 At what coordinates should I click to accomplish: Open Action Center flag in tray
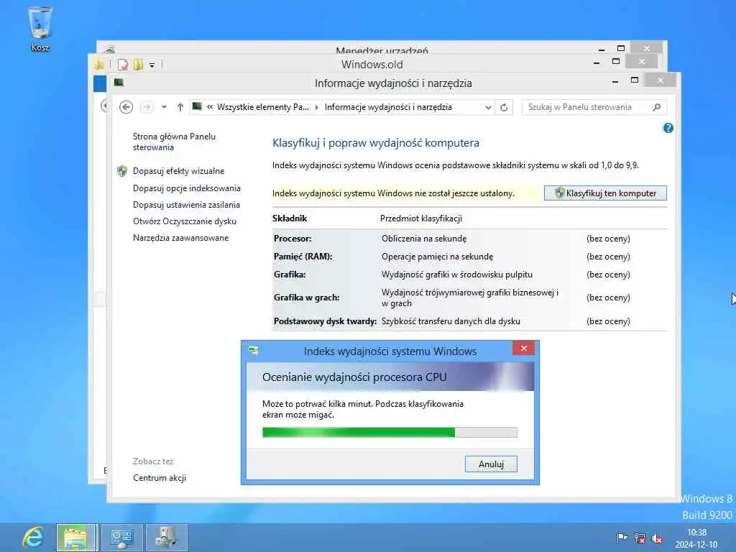(622, 538)
